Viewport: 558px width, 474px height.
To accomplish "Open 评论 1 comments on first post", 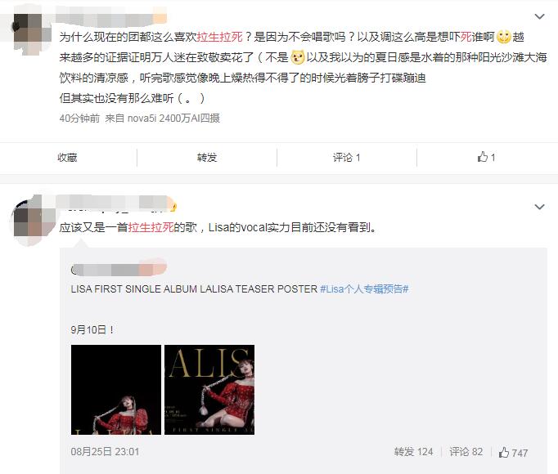I will click(x=346, y=157).
